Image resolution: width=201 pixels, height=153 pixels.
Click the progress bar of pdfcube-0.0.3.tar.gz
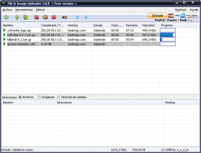point(168,35)
